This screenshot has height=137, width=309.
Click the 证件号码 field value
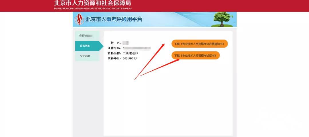pyautogui.click(x=136, y=48)
